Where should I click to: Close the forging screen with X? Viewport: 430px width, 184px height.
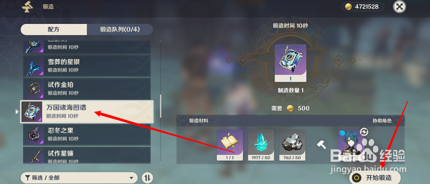[399, 7]
